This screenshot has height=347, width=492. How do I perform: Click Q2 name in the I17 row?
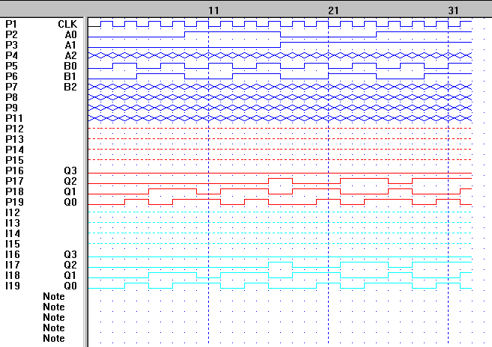click(x=70, y=265)
